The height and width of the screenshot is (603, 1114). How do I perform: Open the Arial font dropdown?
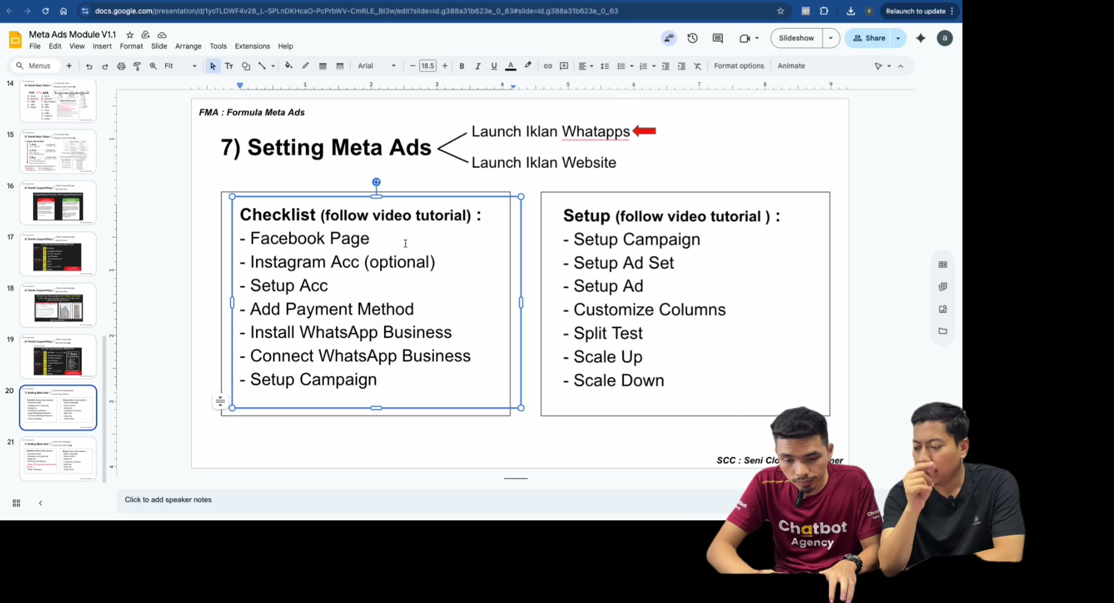click(x=376, y=66)
